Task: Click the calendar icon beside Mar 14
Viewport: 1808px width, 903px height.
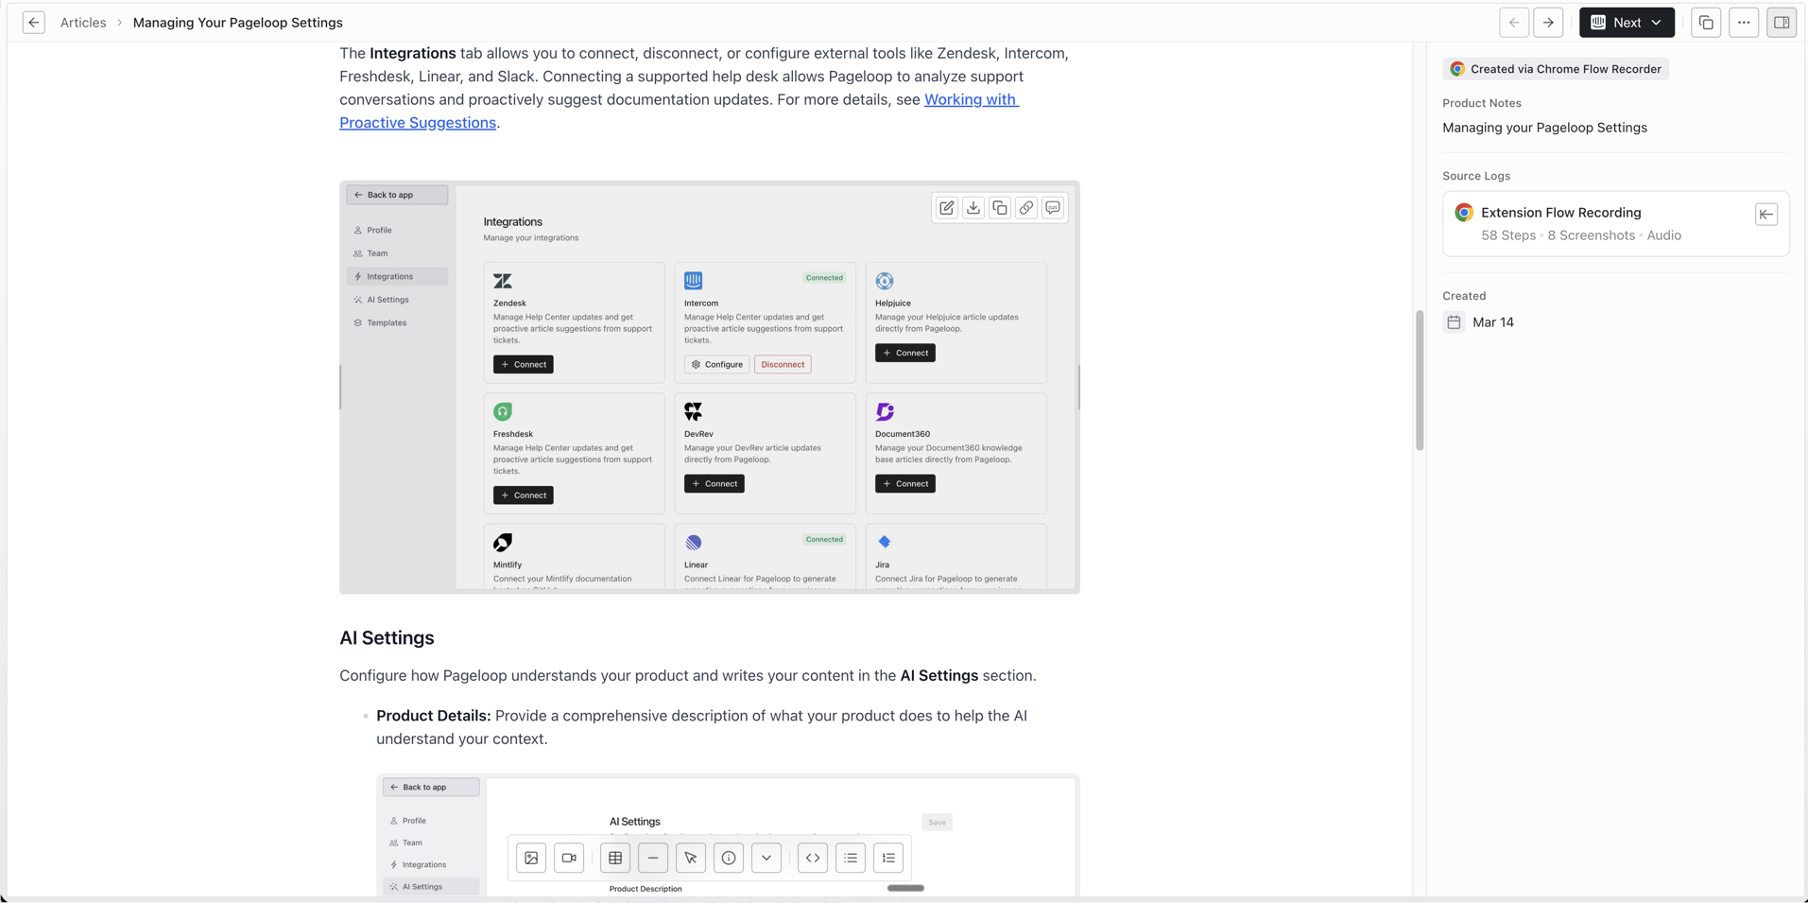Action: tap(1454, 322)
